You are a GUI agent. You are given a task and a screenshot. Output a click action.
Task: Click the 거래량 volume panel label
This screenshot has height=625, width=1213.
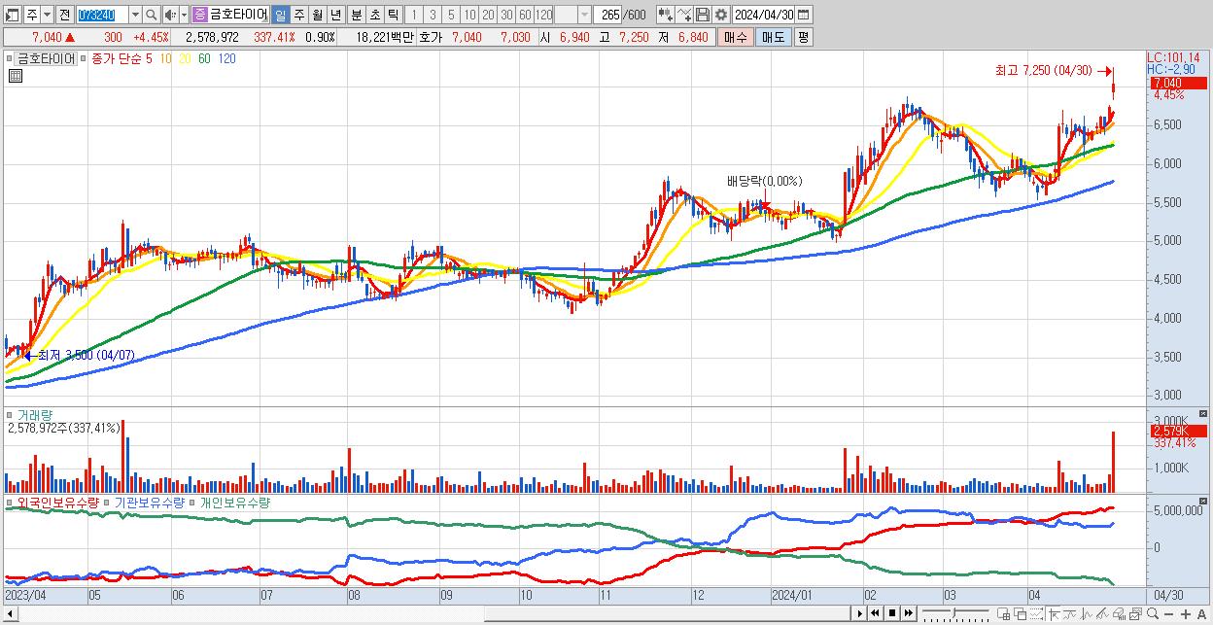pos(36,415)
